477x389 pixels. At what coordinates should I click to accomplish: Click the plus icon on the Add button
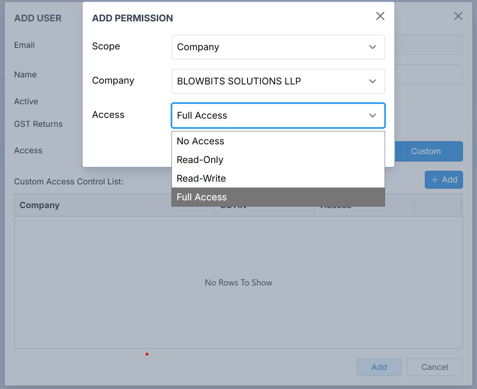(x=435, y=180)
